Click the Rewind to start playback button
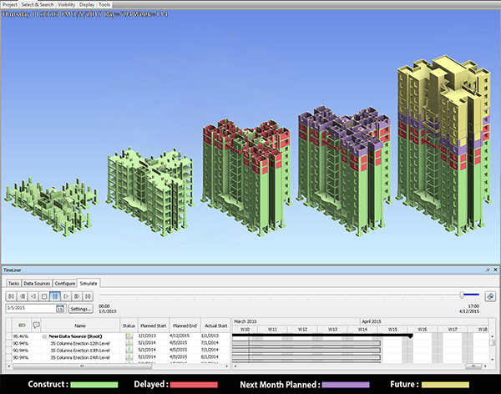 [11, 295]
